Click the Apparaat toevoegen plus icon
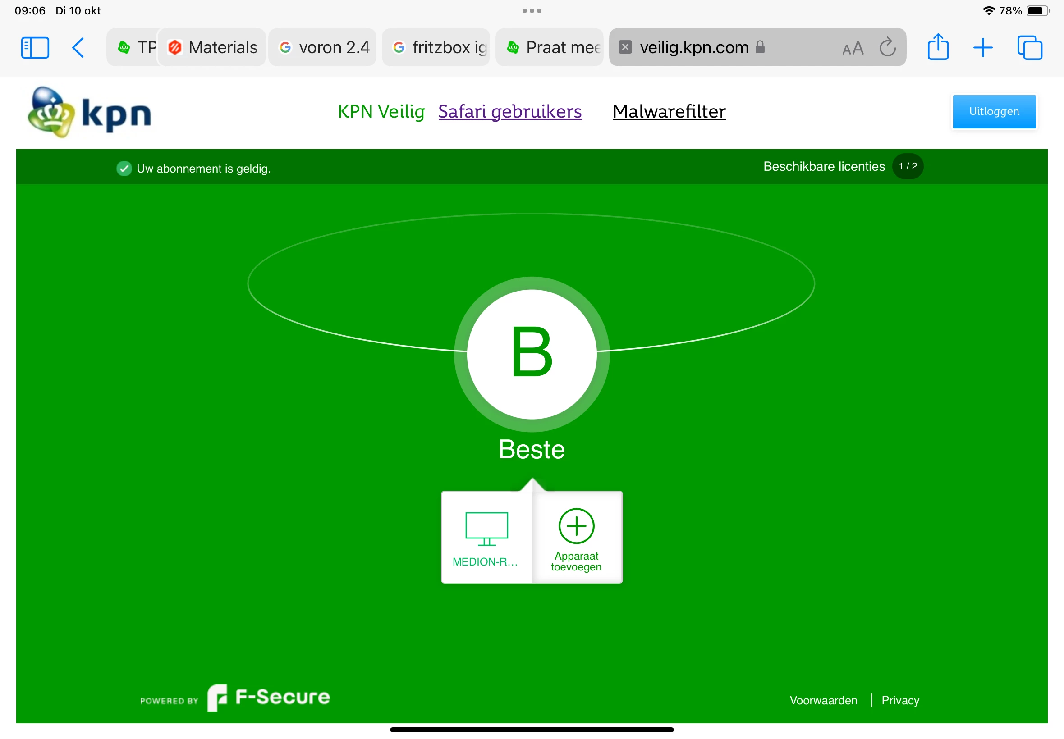The height and width of the screenshot is (739, 1064). point(576,526)
